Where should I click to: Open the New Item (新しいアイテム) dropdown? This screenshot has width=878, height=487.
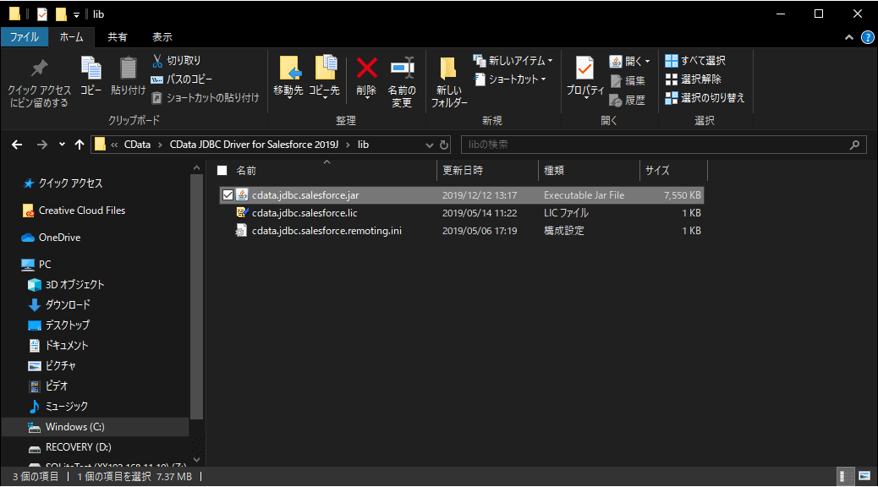513,61
